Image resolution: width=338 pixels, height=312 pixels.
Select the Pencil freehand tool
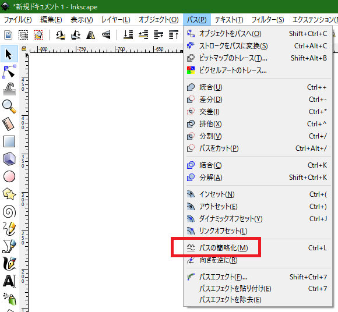coord(9,229)
